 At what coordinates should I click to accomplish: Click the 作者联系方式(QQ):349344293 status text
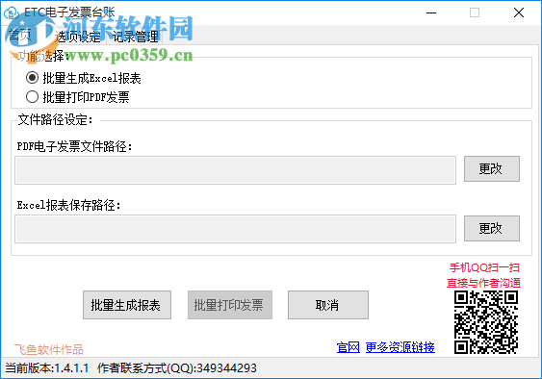click(x=177, y=368)
